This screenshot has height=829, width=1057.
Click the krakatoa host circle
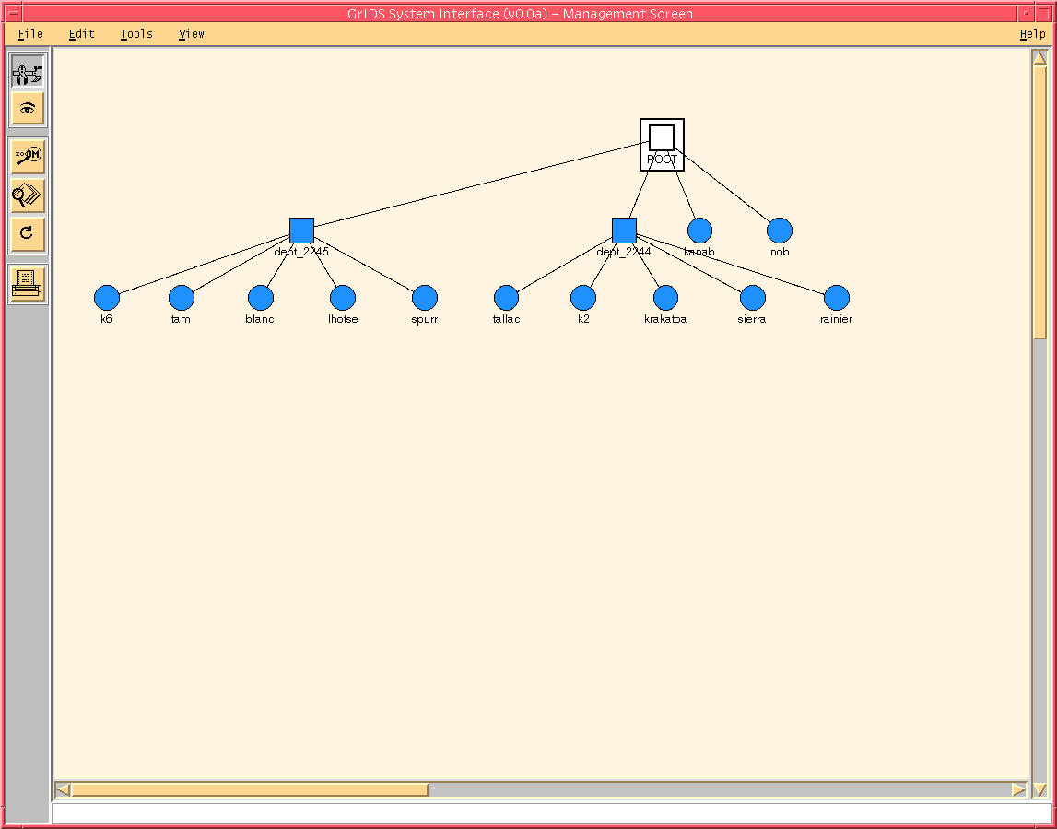tap(665, 298)
